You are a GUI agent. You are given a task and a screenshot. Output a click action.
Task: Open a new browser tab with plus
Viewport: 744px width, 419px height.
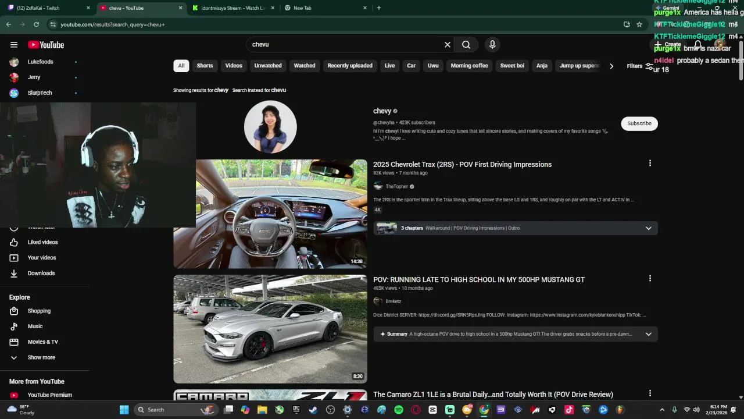[379, 8]
